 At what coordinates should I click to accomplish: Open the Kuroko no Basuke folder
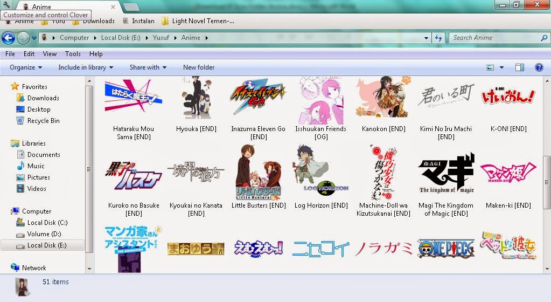[x=134, y=189]
